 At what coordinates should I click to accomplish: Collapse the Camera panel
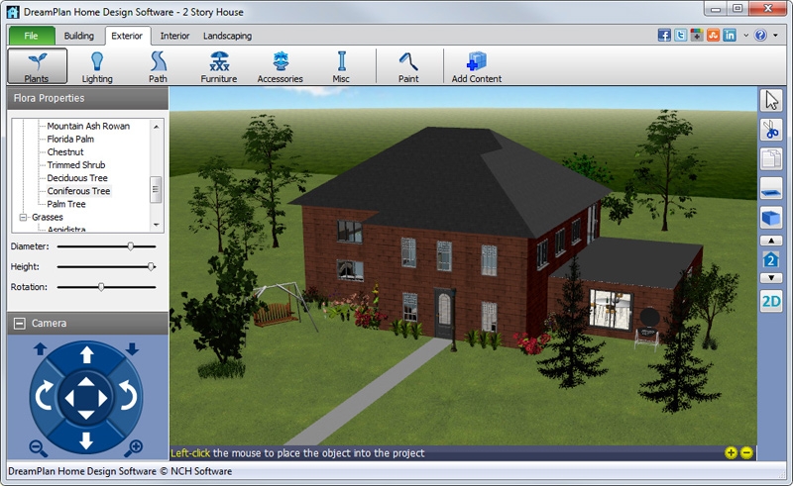coord(19,324)
